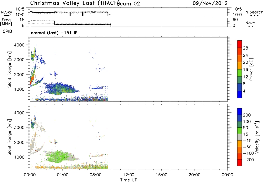Click the "N.Sky" legend label

pyautogui.click(x=6, y=12)
